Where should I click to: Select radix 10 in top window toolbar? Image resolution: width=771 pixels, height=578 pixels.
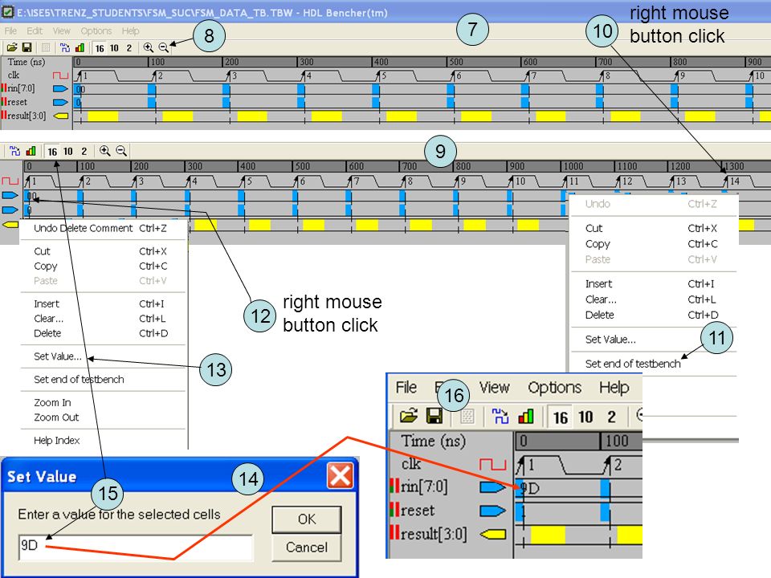[x=114, y=48]
